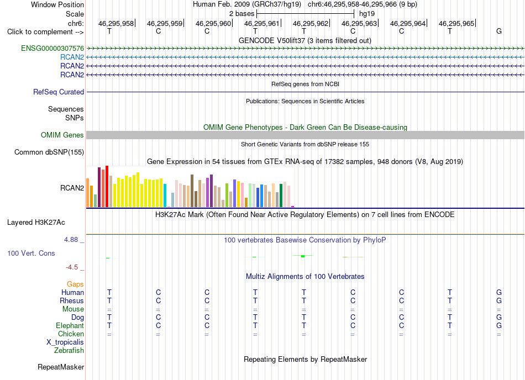Click the OMIM Genes track label
This screenshot has width=525, height=380.
coord(62,135)
